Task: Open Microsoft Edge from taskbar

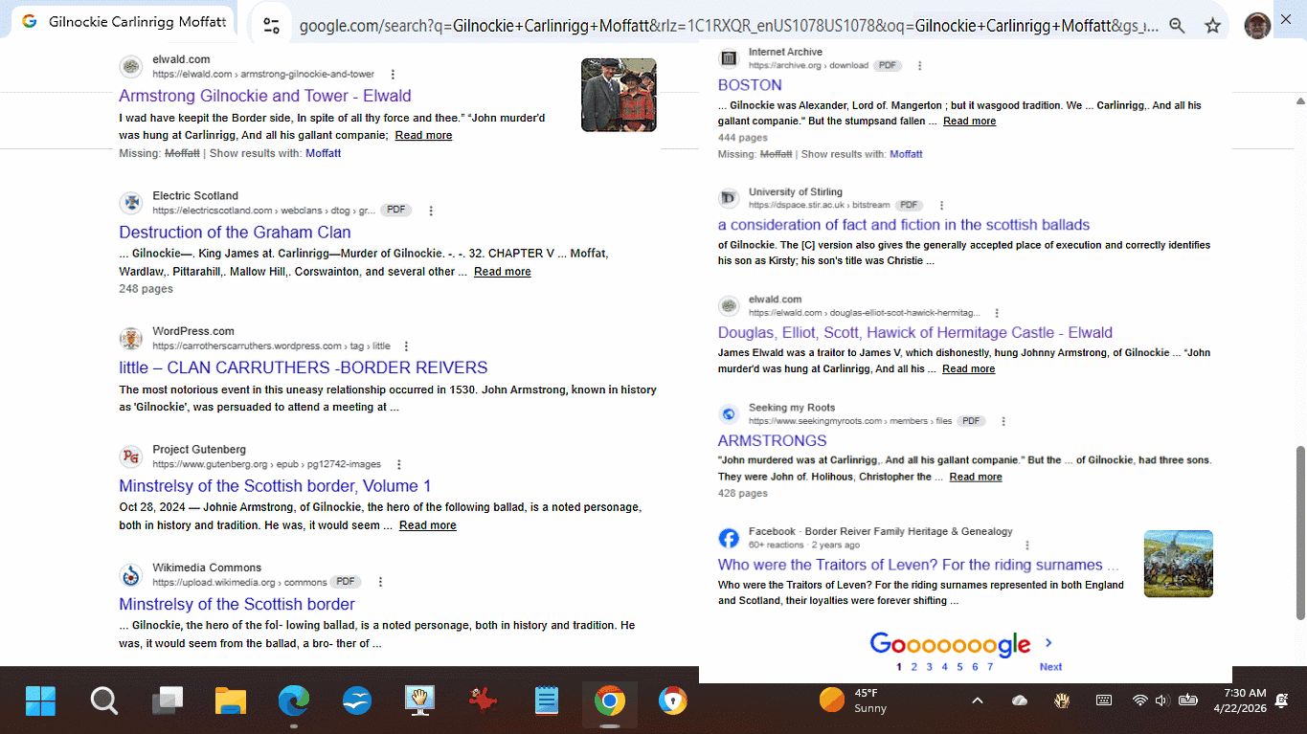Action: (x=294, y=701)
